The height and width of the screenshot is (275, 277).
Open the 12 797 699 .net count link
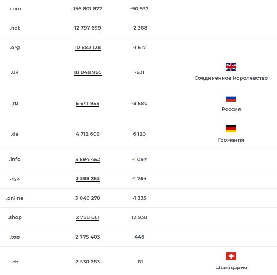pos(87,28)
